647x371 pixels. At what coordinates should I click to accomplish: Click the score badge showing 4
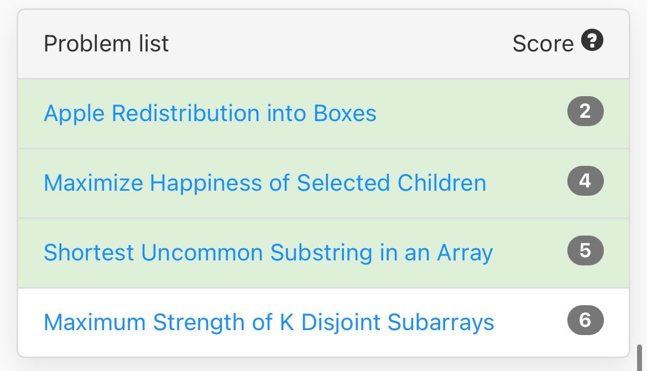585,181
